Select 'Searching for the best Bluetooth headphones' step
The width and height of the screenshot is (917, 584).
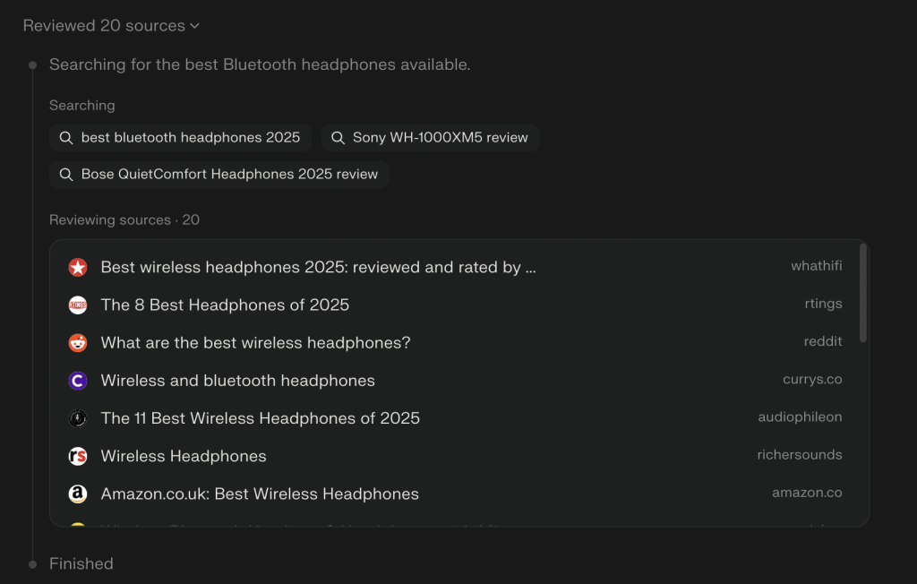tap(260, 64)
